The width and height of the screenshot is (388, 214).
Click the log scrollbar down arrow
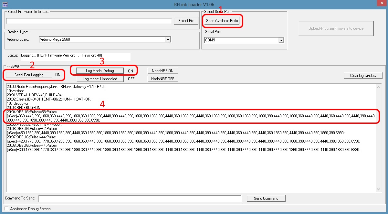point(379,189)
